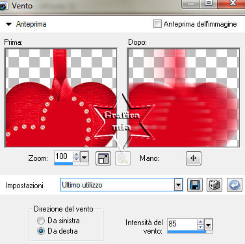The image size is (245, 244).
Task: Select the Da sinistra wind direction
Action: (x=41, y=221)
